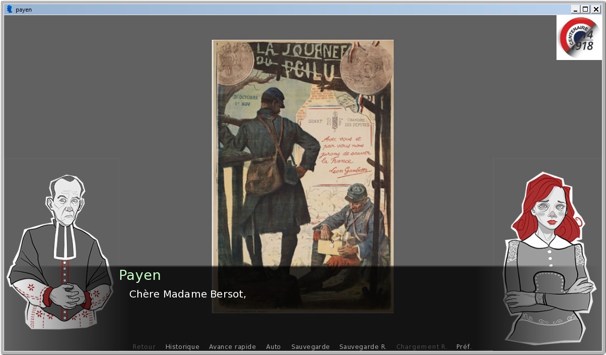Click the La Journée du Poilu poster
This screenshot has height=355, width=606.
click(302, 176)
